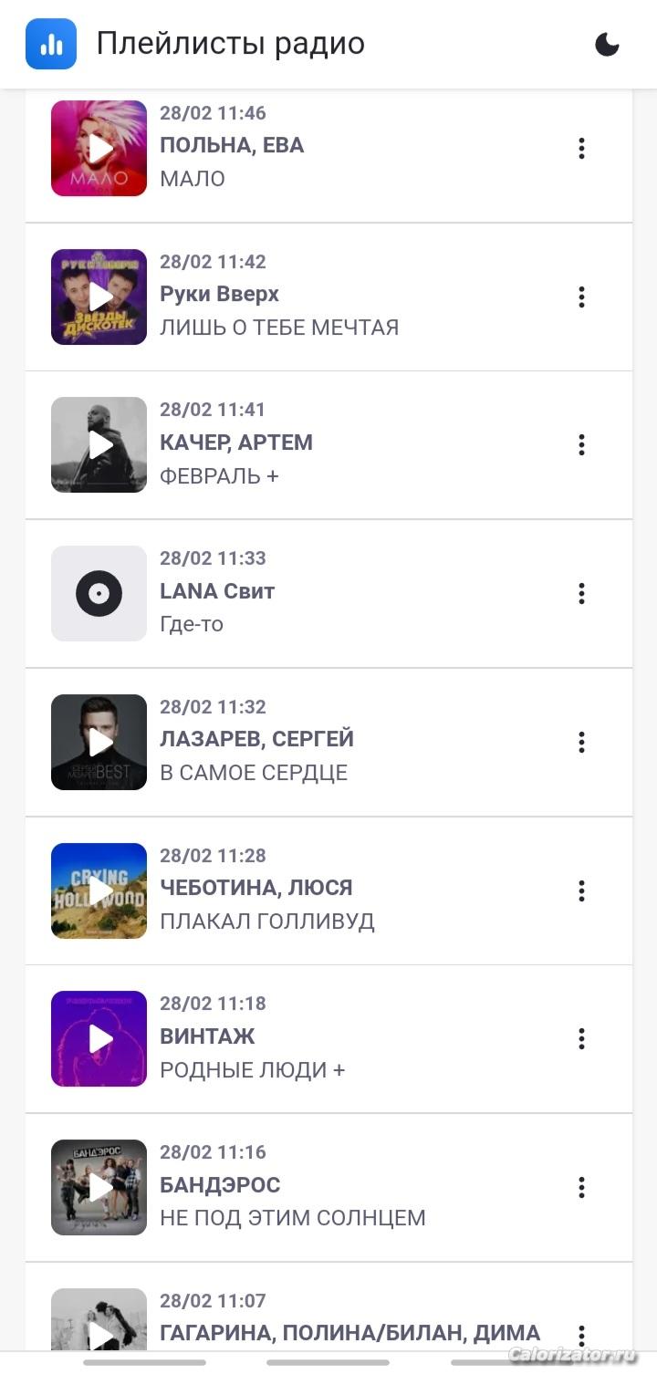Click the blue radio playlists logo icon
This screenshot has height=1374, width=657.
tap(51, 44)
